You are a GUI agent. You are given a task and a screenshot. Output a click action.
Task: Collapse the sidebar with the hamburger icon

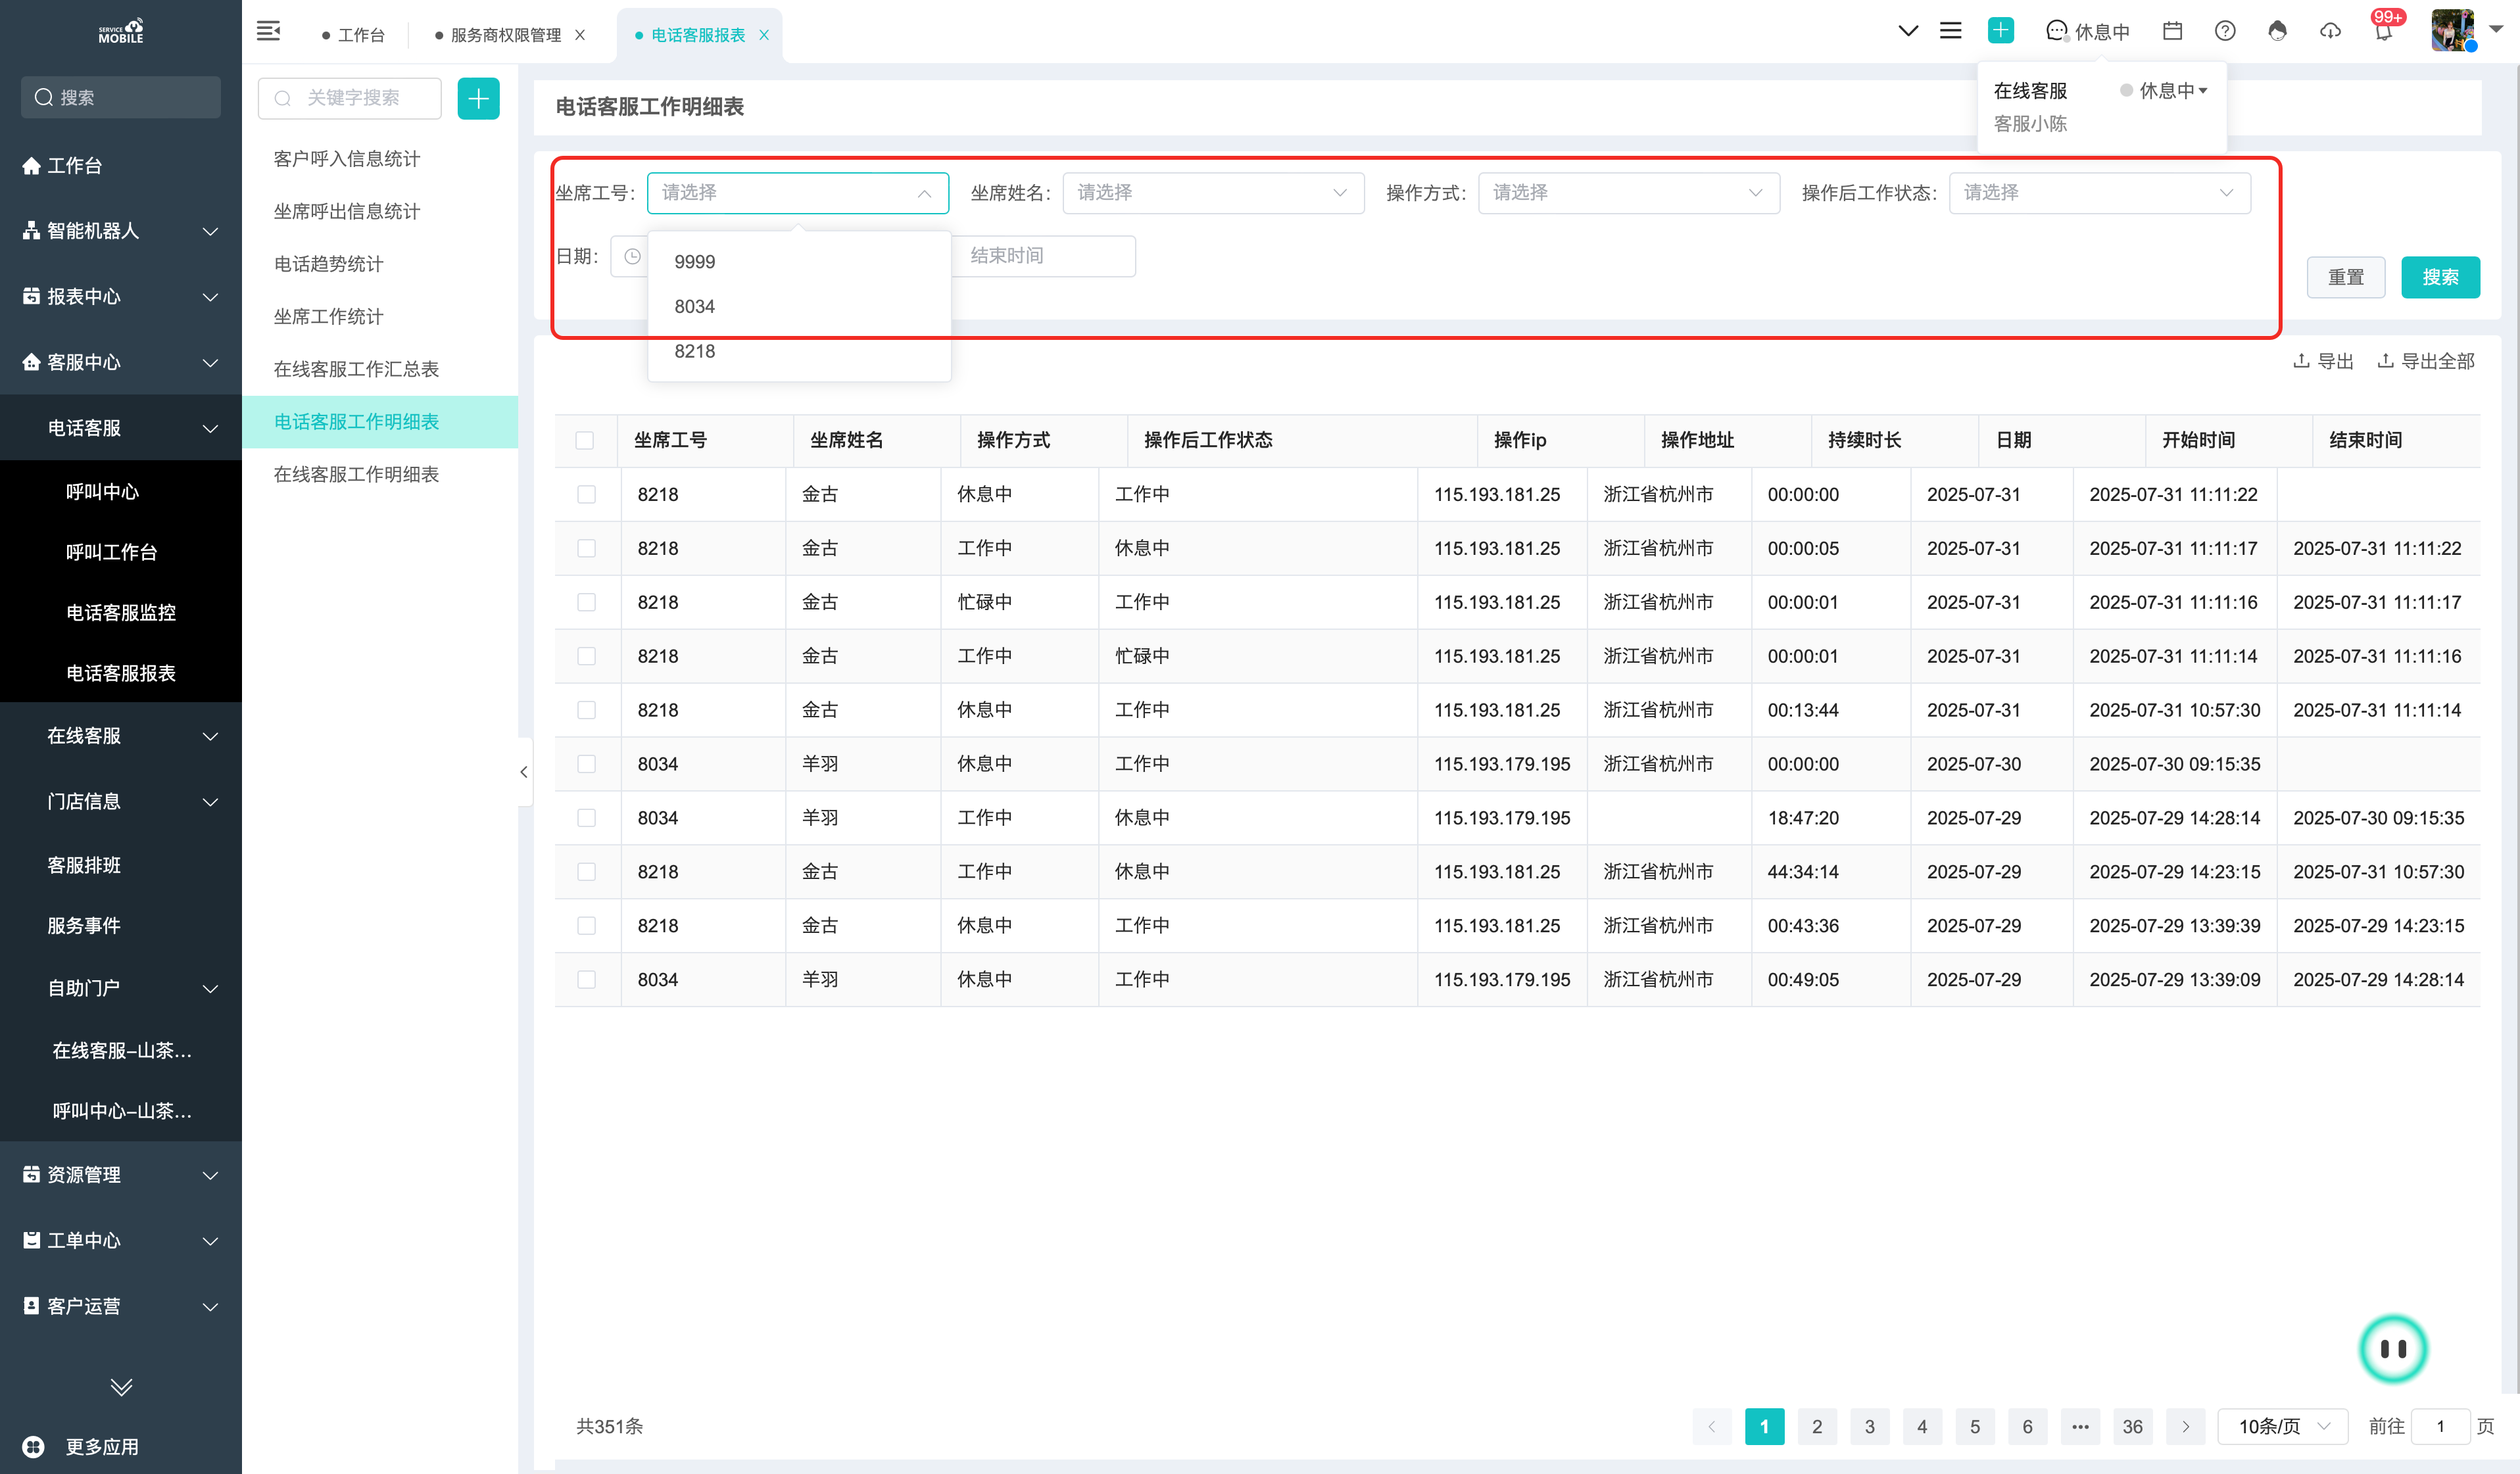click(x=268, y=31)
